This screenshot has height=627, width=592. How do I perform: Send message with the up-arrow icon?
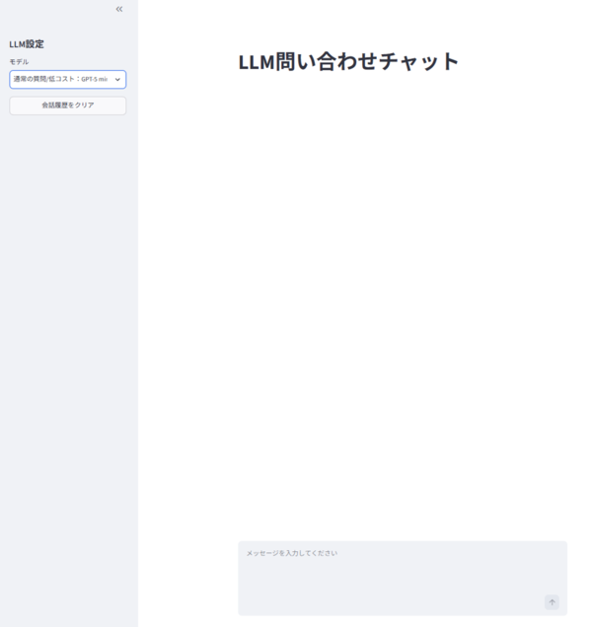coord(552,602)
